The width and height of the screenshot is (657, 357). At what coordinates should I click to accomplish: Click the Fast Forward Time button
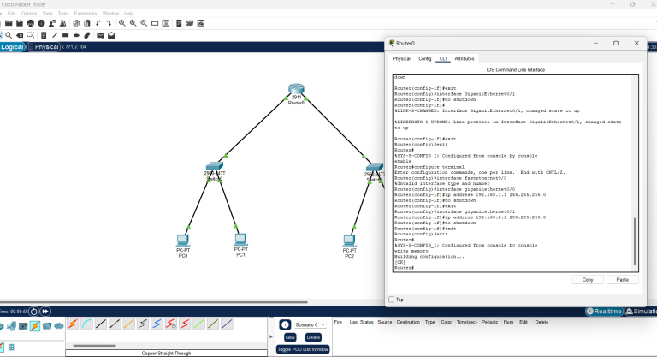coord(45,312)
